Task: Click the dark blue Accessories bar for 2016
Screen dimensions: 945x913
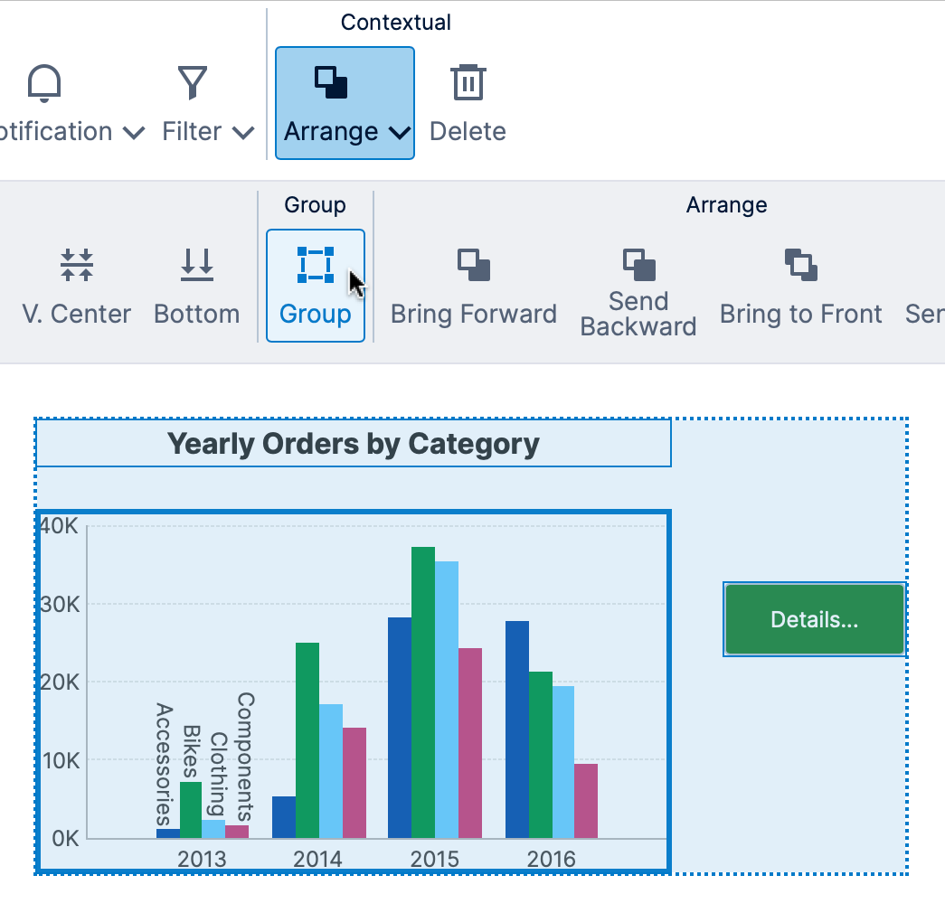Action: 517,729
